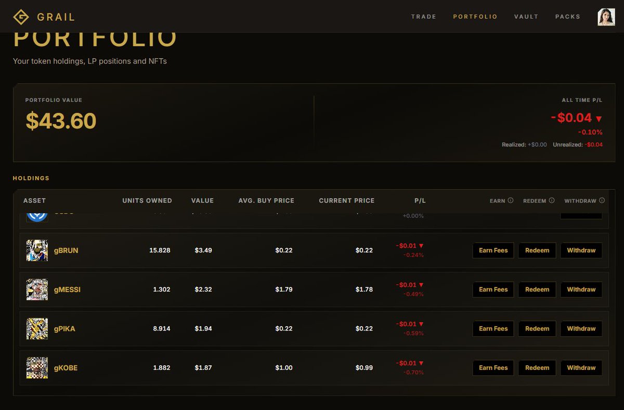Click Earn Fees for gMESSI
The width and height of the screenshot is (624, 410).
tap(493, 289)
